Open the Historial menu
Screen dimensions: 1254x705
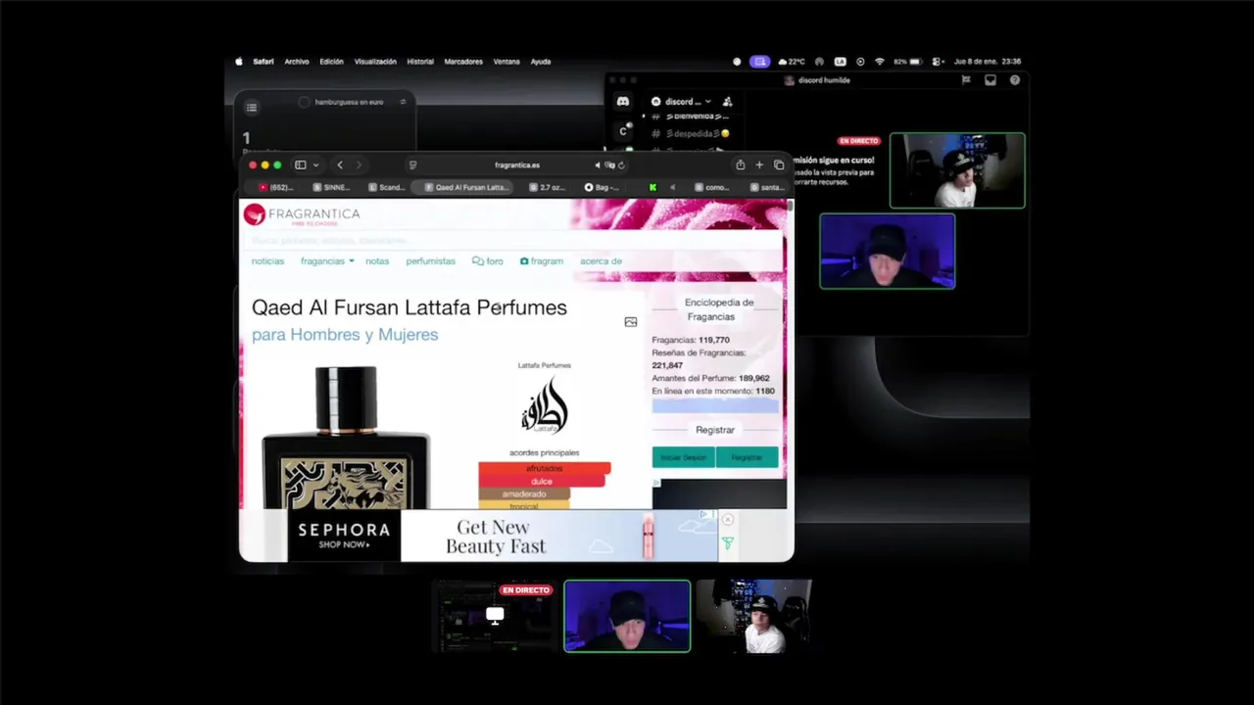(x=420, y=62)
